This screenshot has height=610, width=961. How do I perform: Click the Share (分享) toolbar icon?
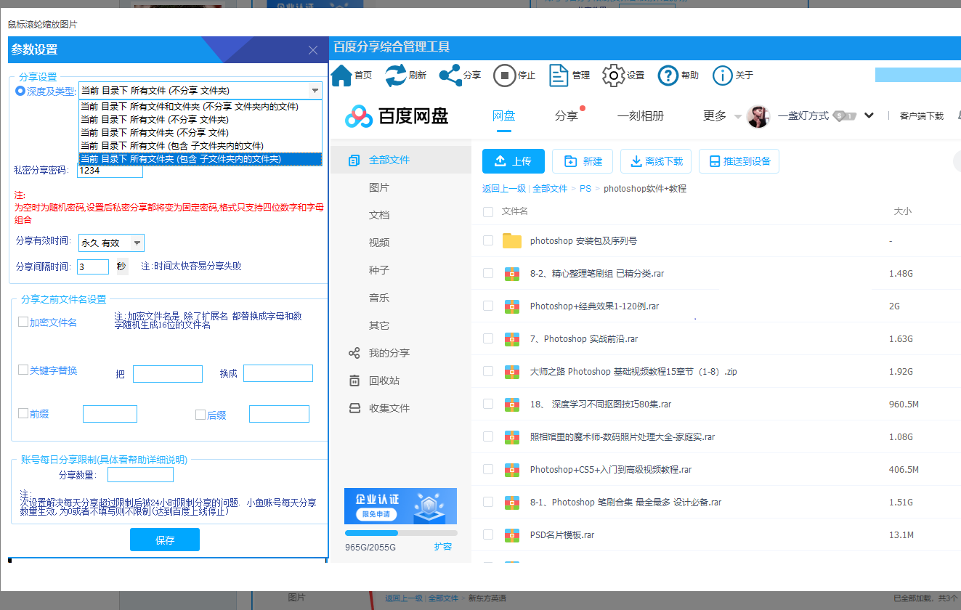tap(450, 75)
